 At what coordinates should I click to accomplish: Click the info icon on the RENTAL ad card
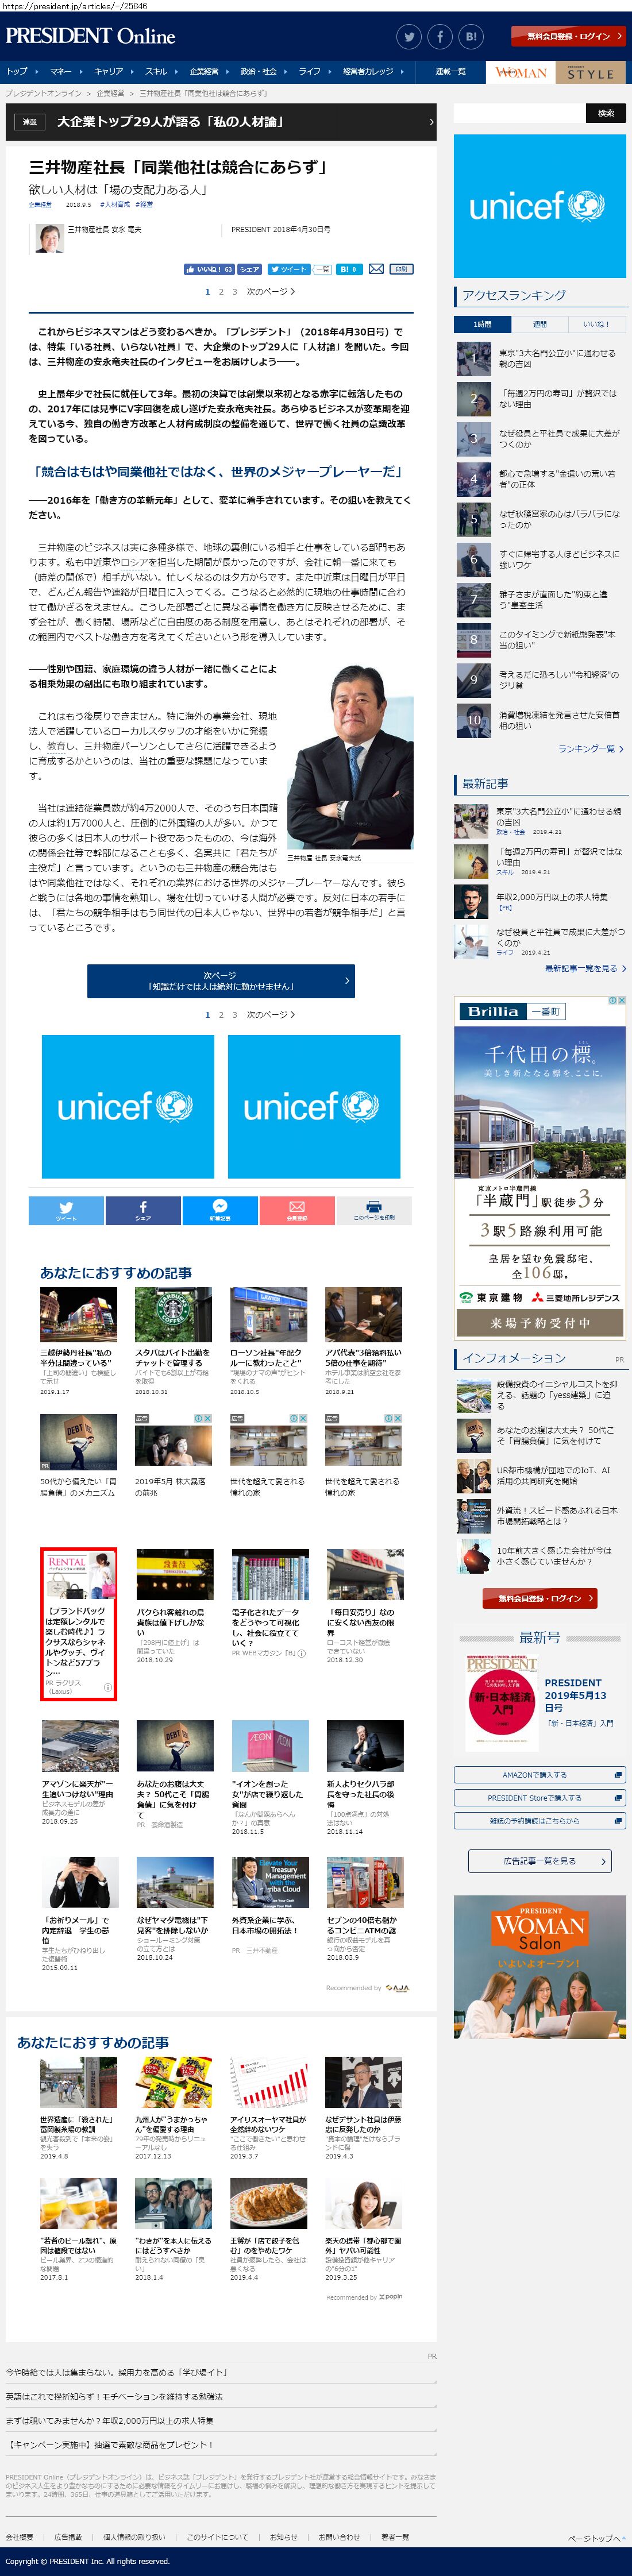107,1686
